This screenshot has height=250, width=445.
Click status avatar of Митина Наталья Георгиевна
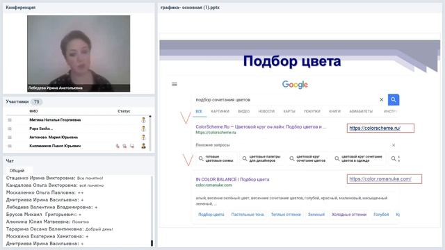tap(144, 120)
